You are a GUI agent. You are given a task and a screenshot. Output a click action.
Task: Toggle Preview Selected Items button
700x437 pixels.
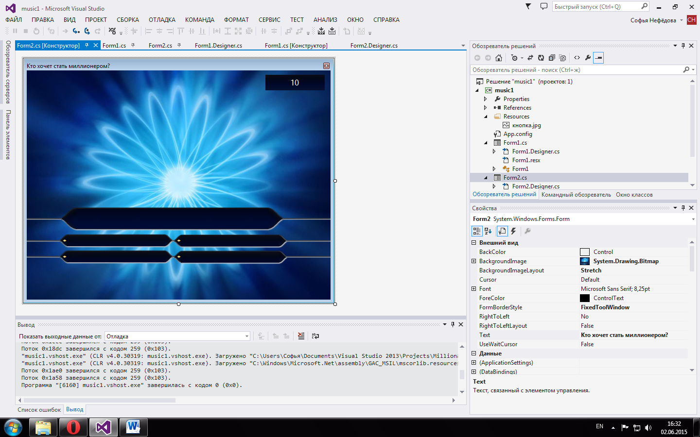coord(598,58)
